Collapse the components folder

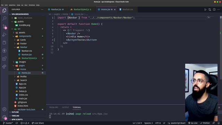click(x=25, y=36)
